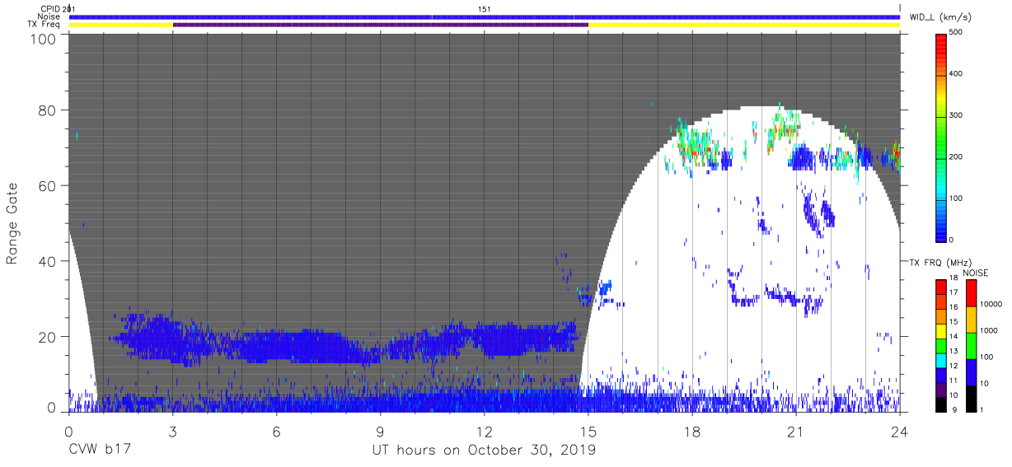Click the '6' x-axis hour label
The width and height of the screenshot is (1012, 467).
(276, 431)
